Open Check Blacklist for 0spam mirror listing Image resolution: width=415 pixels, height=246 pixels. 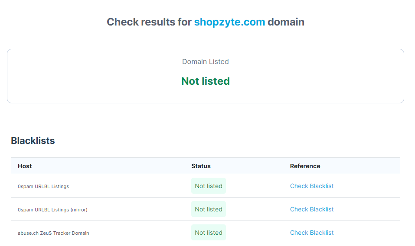pyautogui.click(x=312, y=209)
